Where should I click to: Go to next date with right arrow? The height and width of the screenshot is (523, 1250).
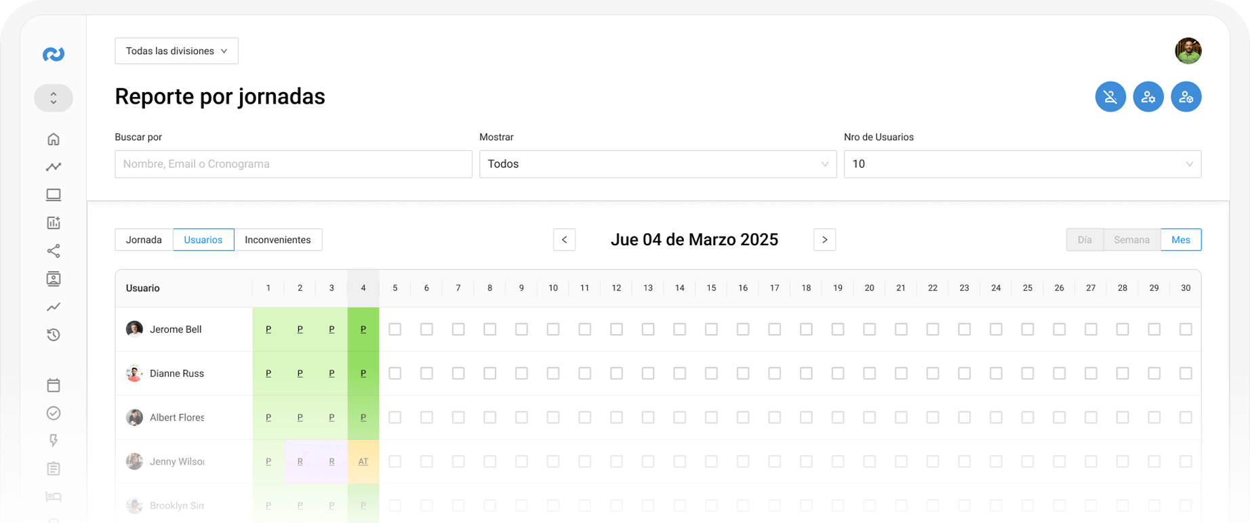(824, 240)
